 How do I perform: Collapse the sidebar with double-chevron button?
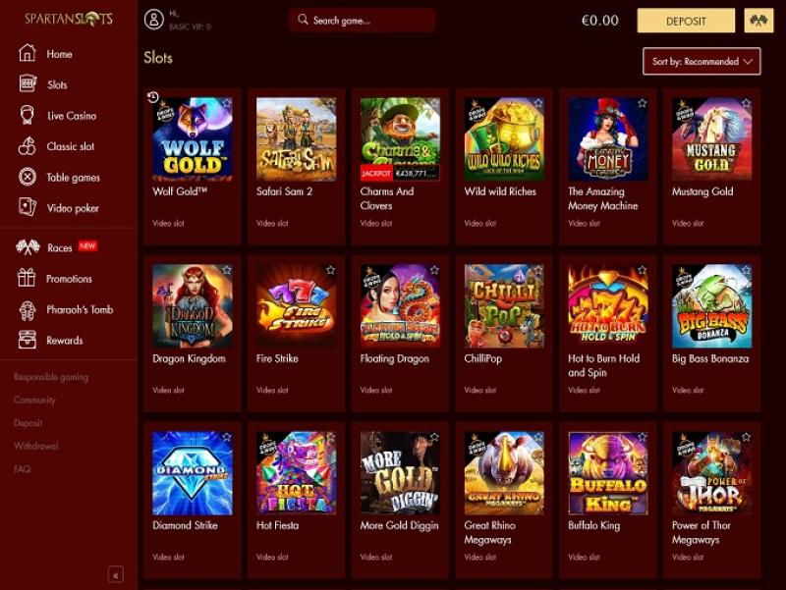tap(115, 575)
